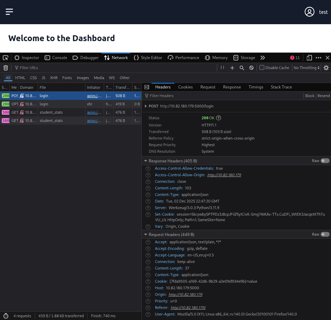Switch to the Request details tab

point(208,87)
